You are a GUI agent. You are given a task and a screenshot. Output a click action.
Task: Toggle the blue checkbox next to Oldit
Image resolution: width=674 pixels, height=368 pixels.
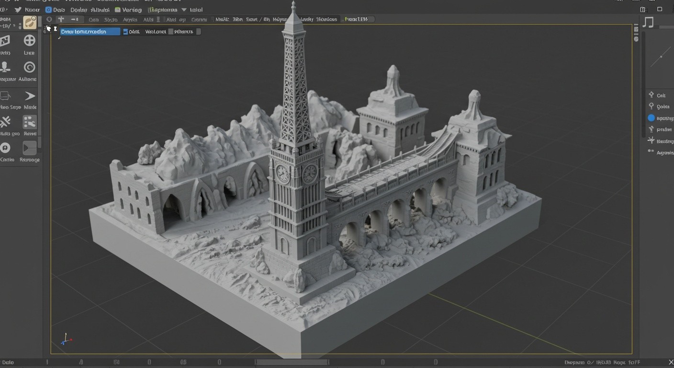coord(125,32)
